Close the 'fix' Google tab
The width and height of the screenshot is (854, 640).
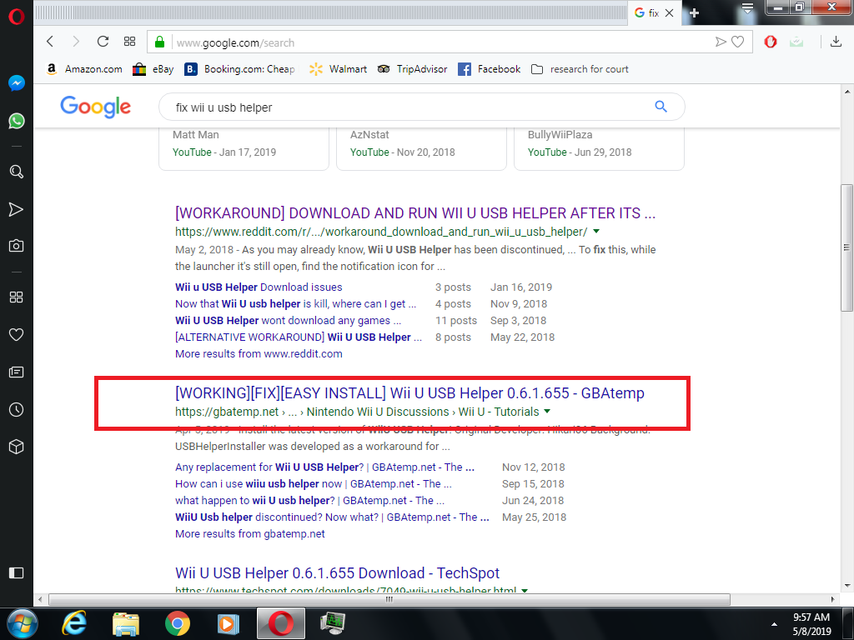[x=670, y=13]
